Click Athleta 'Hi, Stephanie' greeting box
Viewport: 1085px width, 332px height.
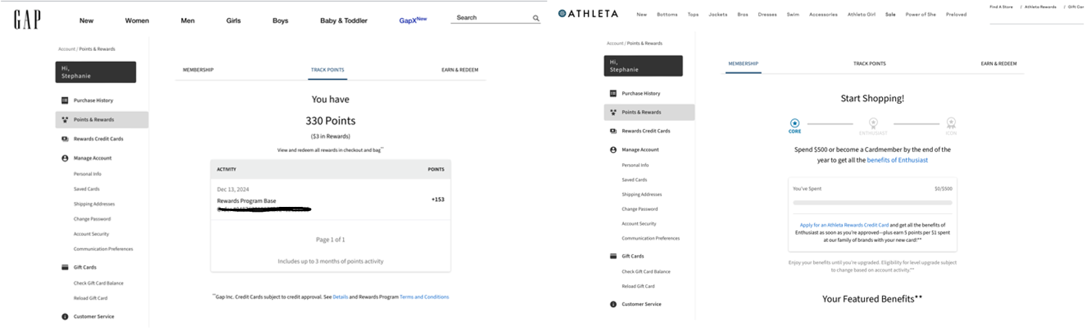(643, 66)
